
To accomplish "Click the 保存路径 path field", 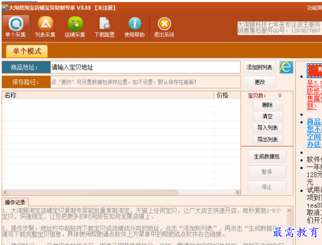I will tap(145, 82).
